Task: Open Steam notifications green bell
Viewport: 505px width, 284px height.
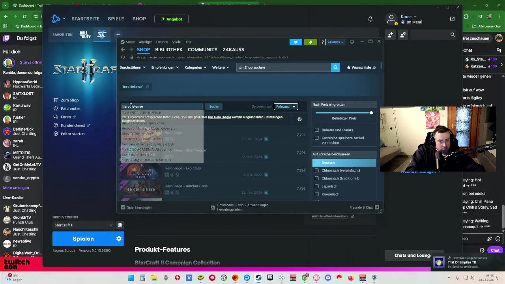Action: click(x=310, y=42)
